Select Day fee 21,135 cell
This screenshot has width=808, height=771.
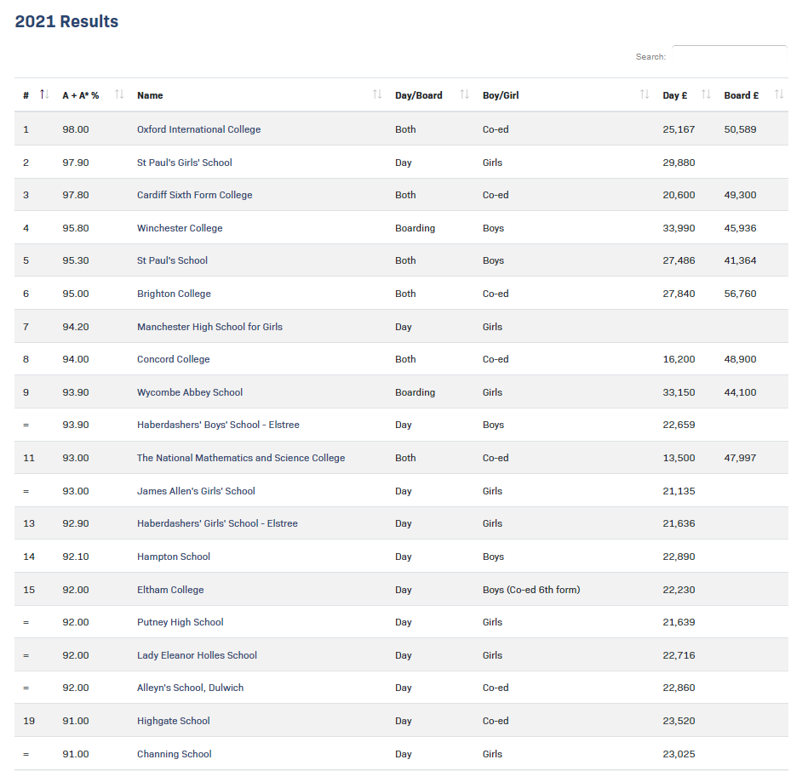[x=679, y=491]
